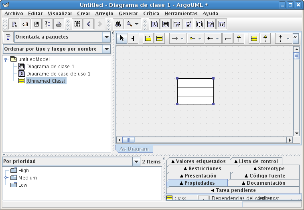Open the Archivo menu
Viewport: 304px width, 210px height.
coord(14,14)
